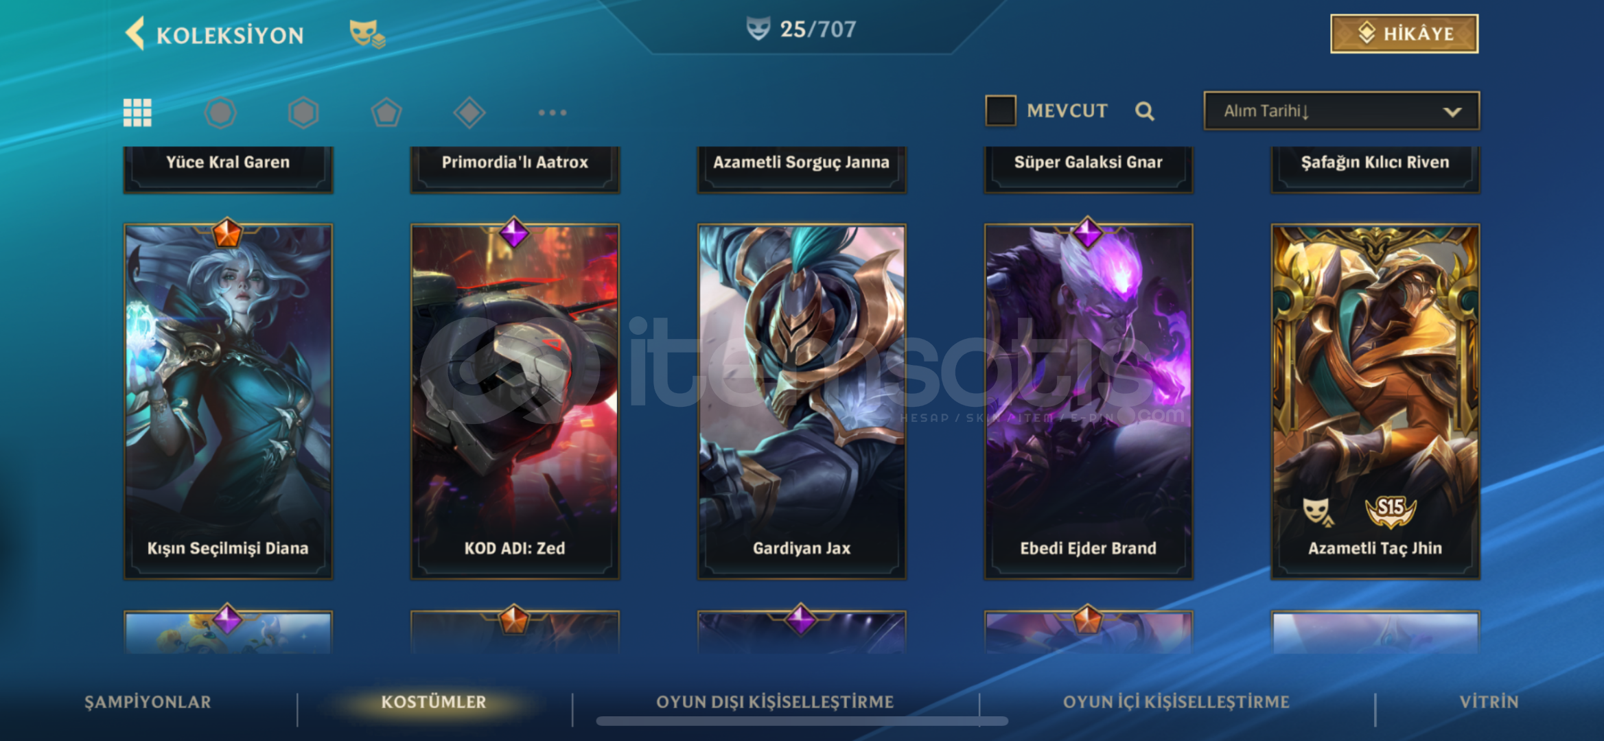Expand the Alım Tarihi sort dropdown
Screen dimensions: 1604x741
(1341, 110)
